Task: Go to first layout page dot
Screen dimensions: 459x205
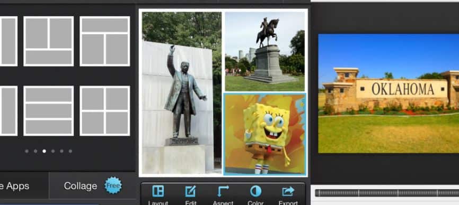Action: (27, 151)
